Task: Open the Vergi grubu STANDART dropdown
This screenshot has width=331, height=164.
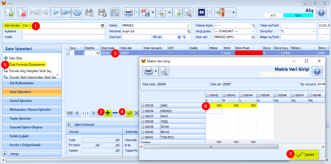Action: [253, 31]
